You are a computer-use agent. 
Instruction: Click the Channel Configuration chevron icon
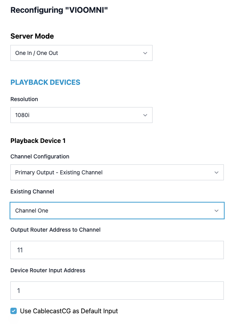pyautogui.click(x=217, y=172)
